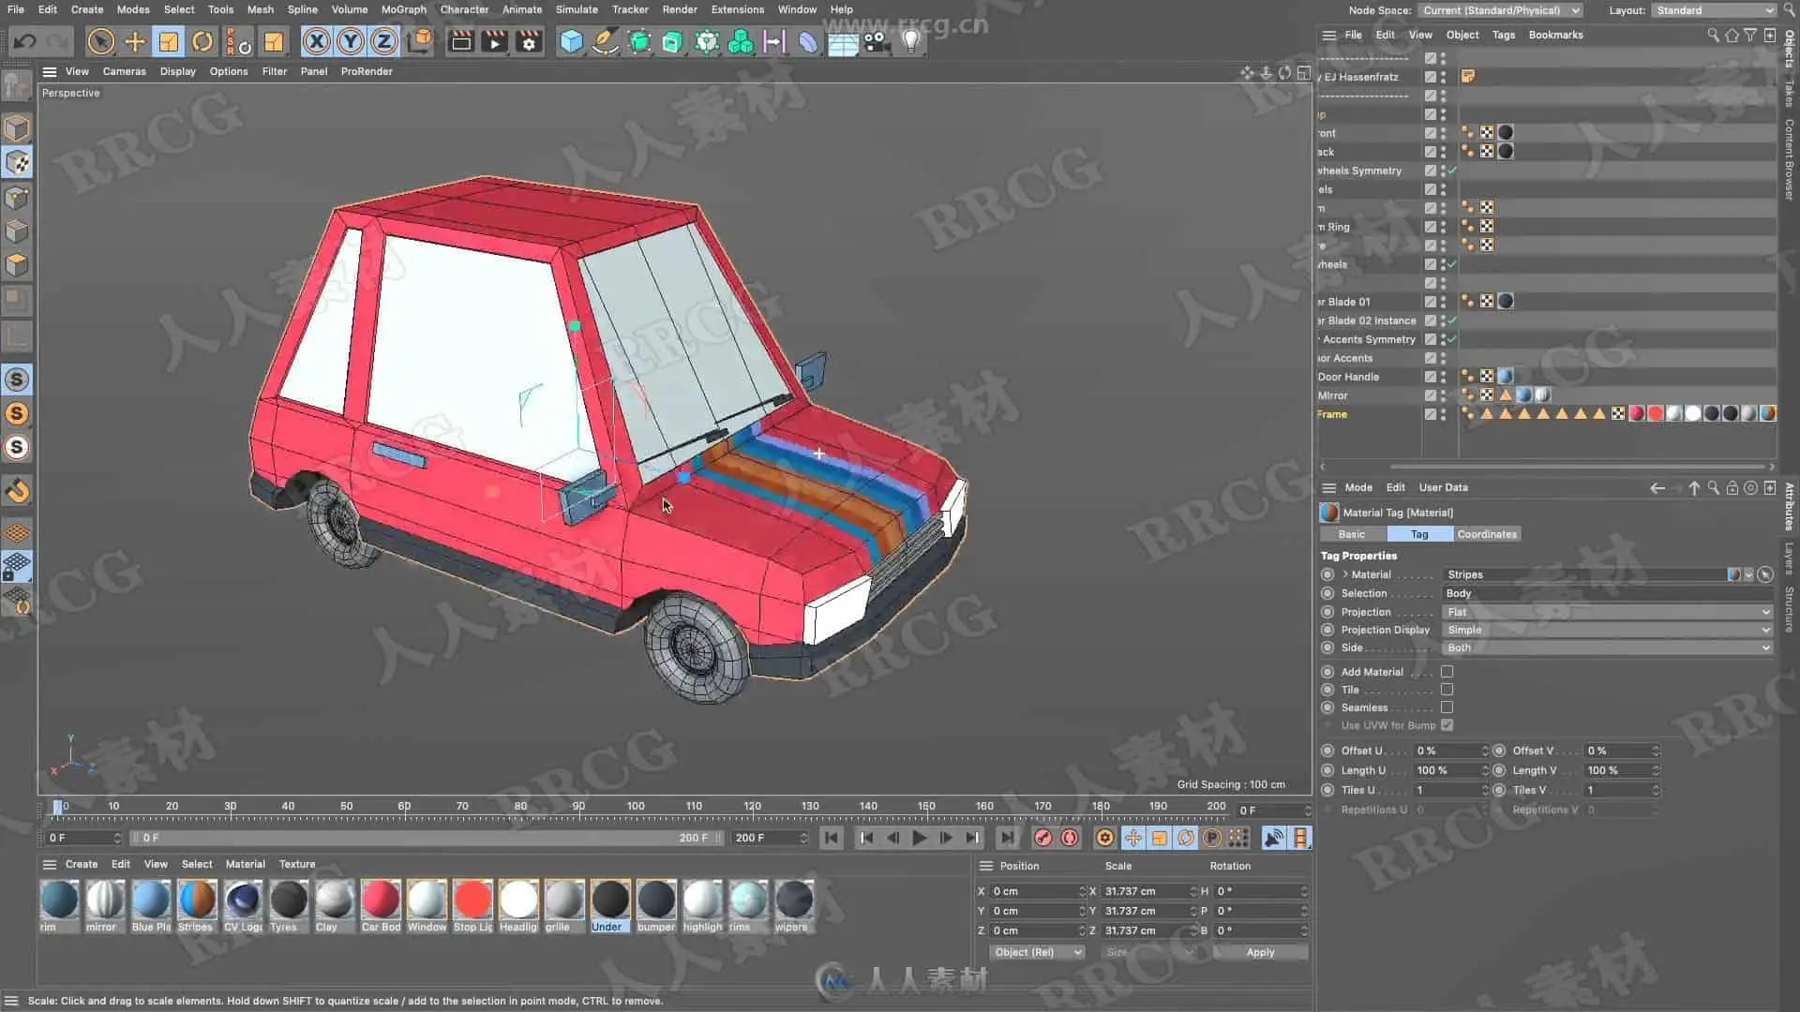Add a Cube primitive object
1800x1012 pixels.
coord(571,41)
